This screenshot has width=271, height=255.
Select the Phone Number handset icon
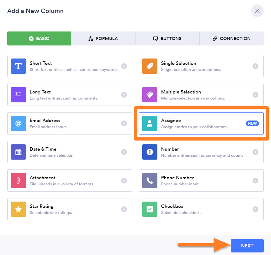tap(150, 181)
